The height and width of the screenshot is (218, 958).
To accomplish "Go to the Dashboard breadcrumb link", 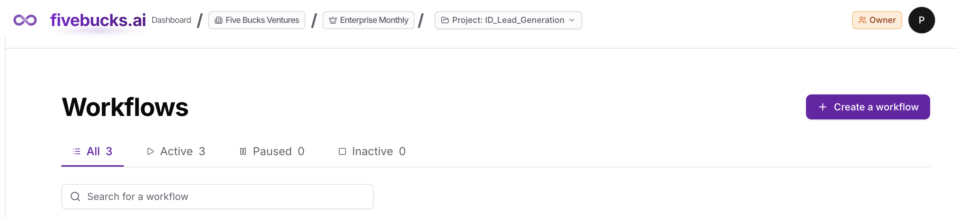I will point(171,20).
